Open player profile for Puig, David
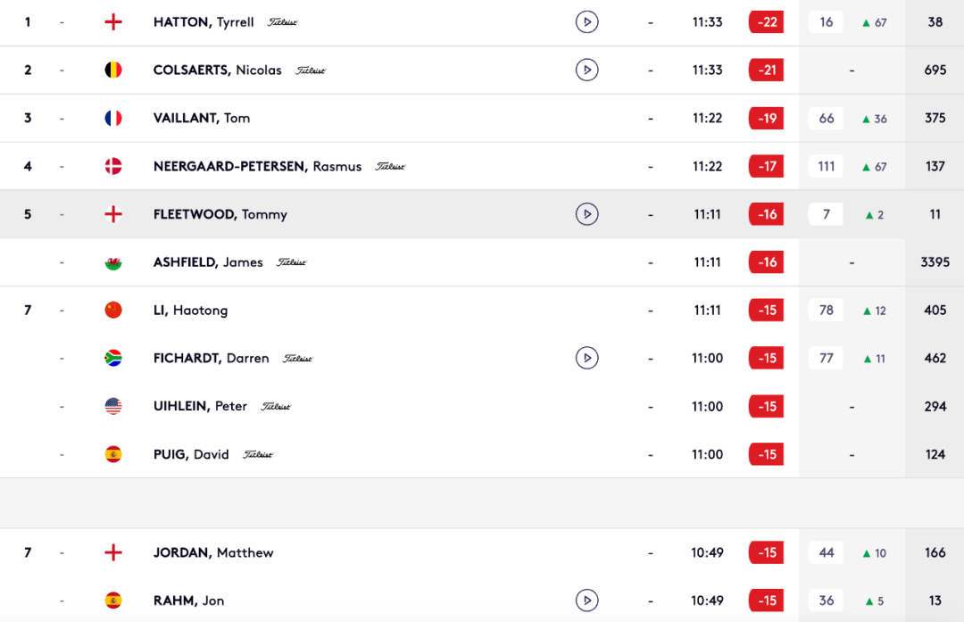 (191, 454)
